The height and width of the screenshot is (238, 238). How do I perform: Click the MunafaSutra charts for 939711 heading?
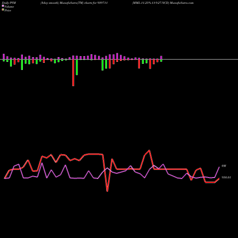(74, 3)
